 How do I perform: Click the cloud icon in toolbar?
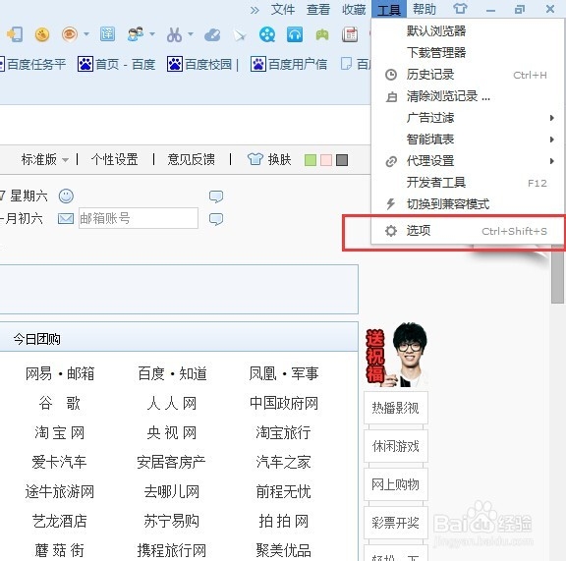[212, 35]
